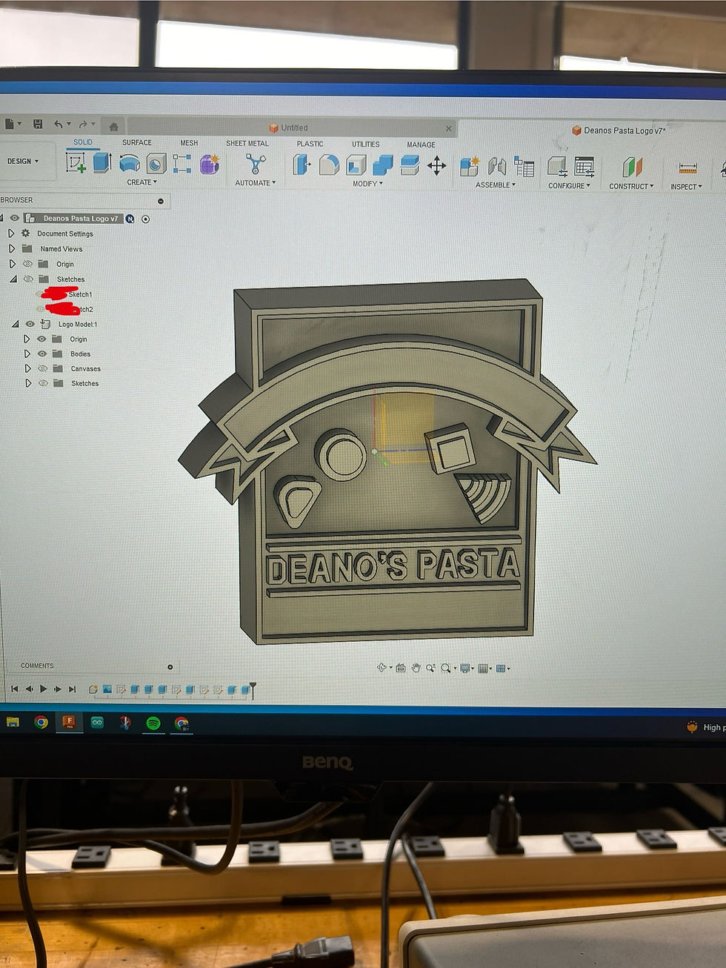
Task: Expand the Named Views node
Action: click(x=12, y=248)
